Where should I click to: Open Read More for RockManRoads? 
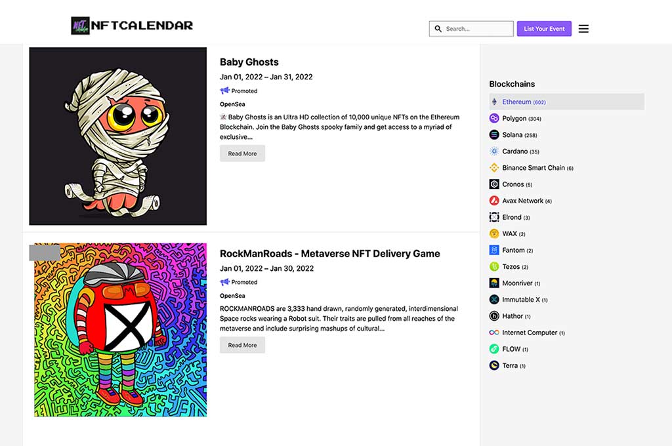pos(242,345)
